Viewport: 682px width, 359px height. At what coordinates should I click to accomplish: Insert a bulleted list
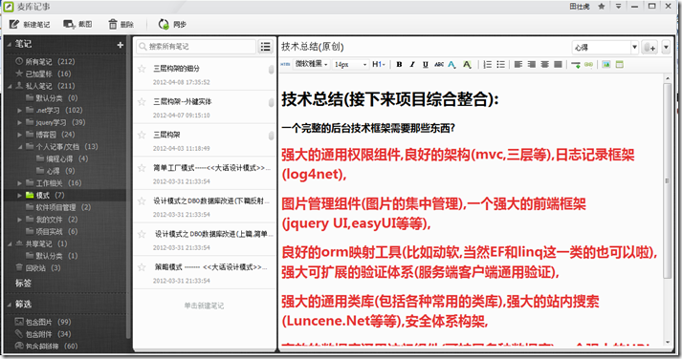[500, 64]
